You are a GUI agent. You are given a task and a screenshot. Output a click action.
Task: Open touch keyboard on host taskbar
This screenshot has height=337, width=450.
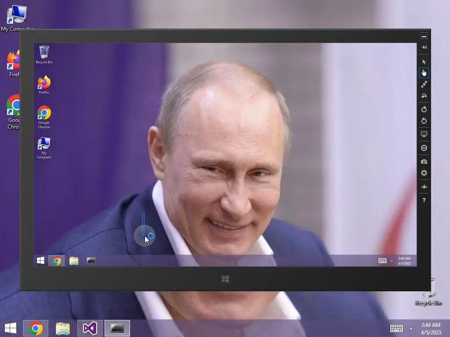click(x=397, y=328)
